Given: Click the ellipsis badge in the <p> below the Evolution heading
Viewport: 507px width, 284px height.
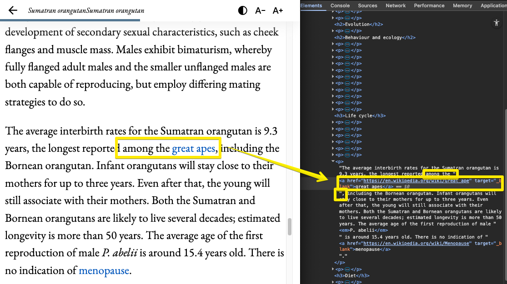Looking at the screenshot, I should 347,31.
